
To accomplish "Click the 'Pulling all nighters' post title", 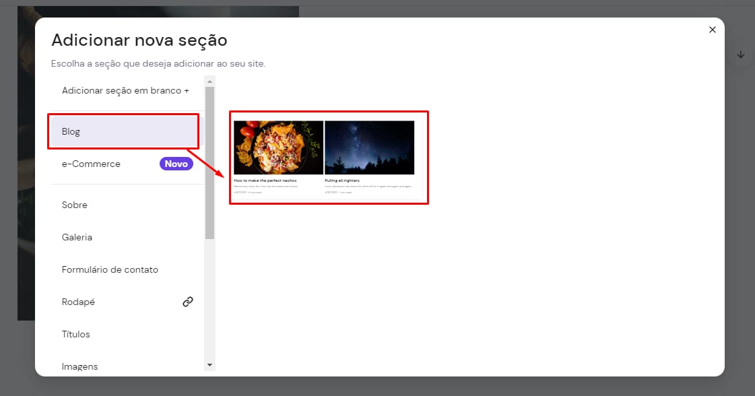I will point(342,180).
